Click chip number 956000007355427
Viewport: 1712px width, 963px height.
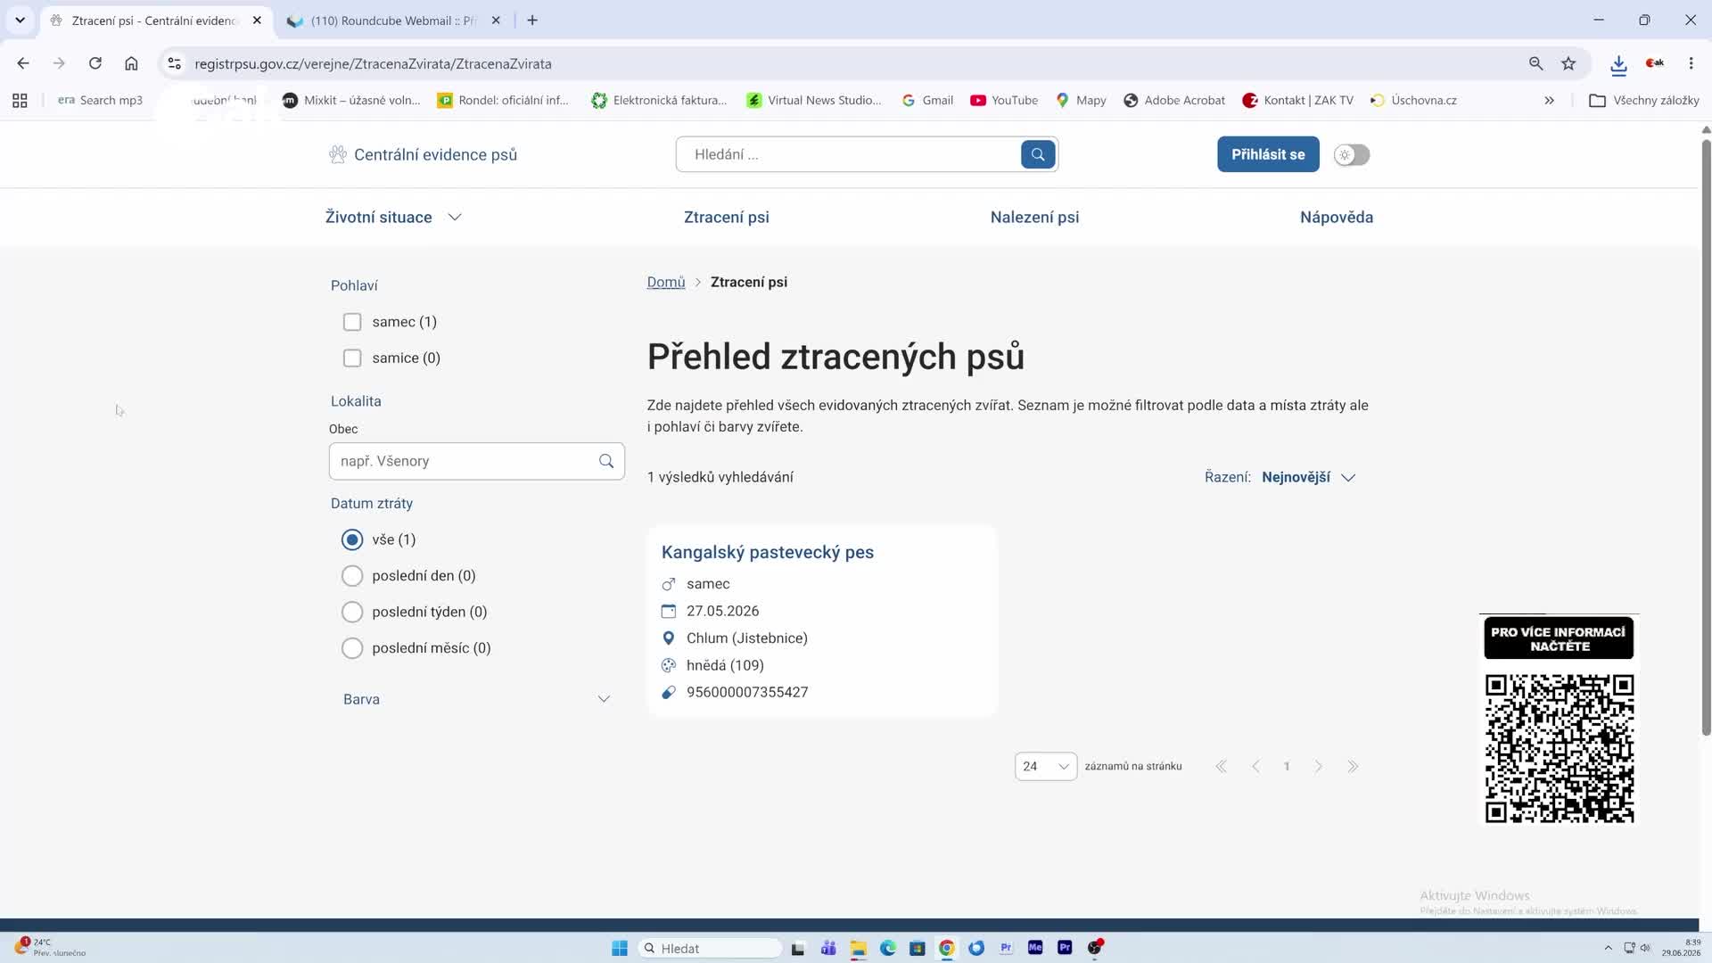point(747,693)
